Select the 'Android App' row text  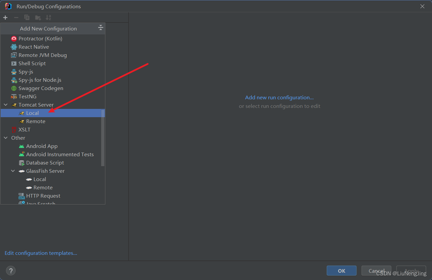tap(42, 146)
